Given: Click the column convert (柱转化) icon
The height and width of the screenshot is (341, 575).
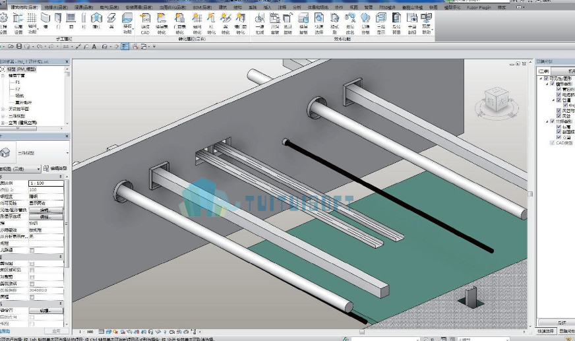Looking at the screenshot, I should 211,23.
